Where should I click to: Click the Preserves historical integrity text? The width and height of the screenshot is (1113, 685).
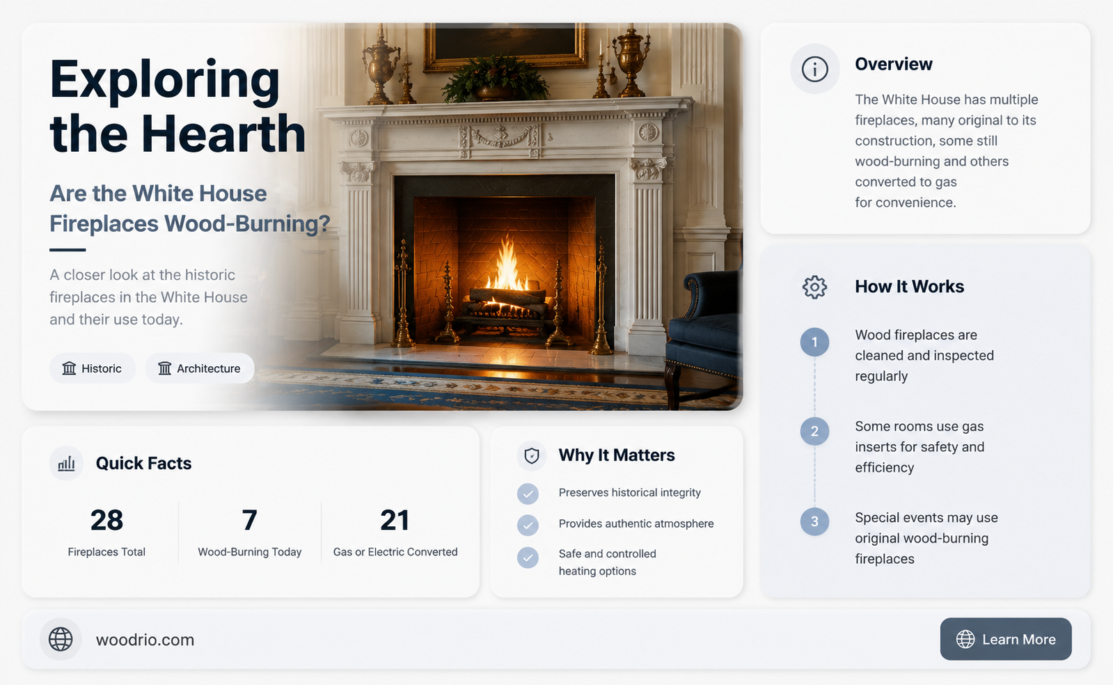click(x=629, y=493)
